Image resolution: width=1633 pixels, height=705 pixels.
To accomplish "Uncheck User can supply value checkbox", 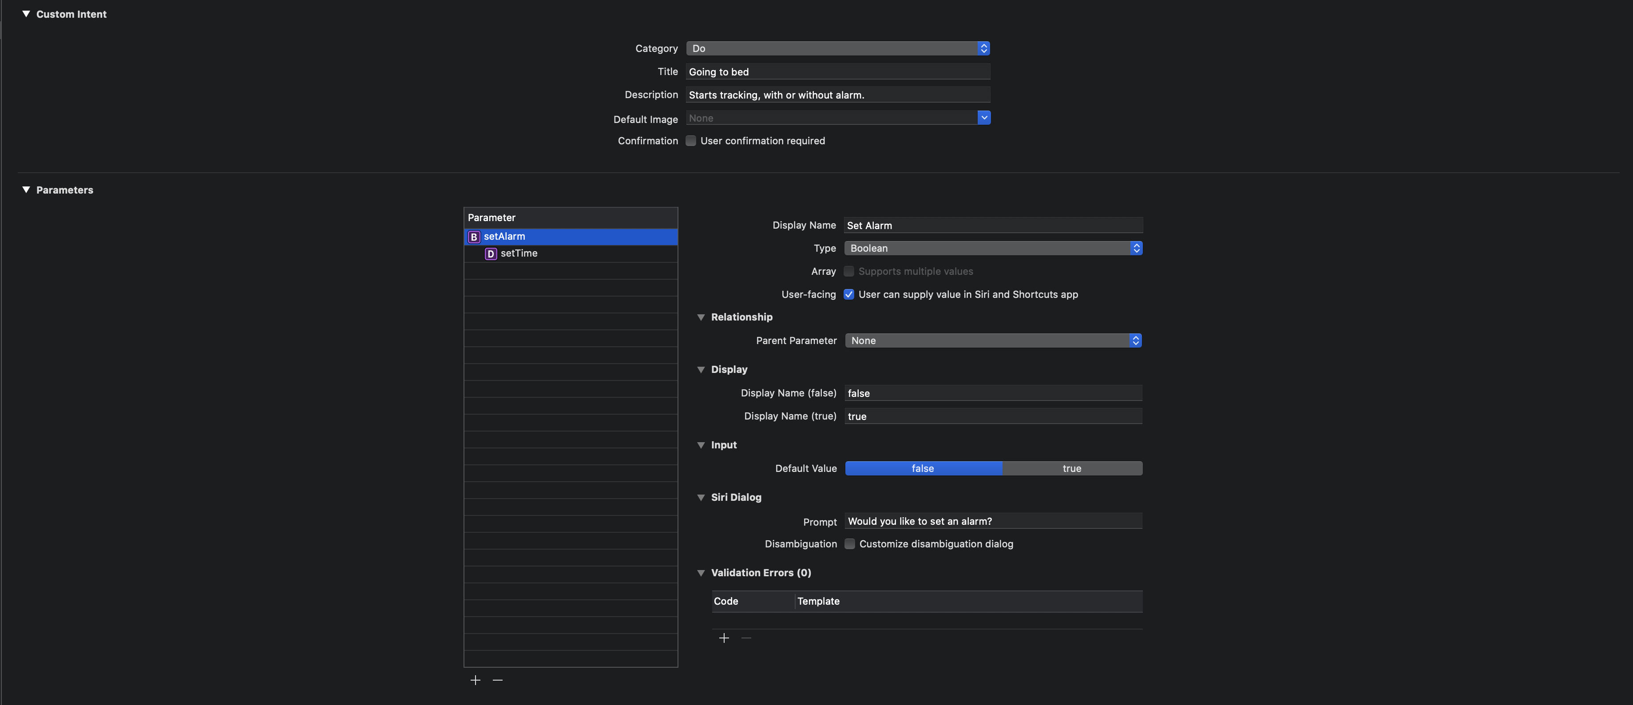I will [x=849, y=294].
